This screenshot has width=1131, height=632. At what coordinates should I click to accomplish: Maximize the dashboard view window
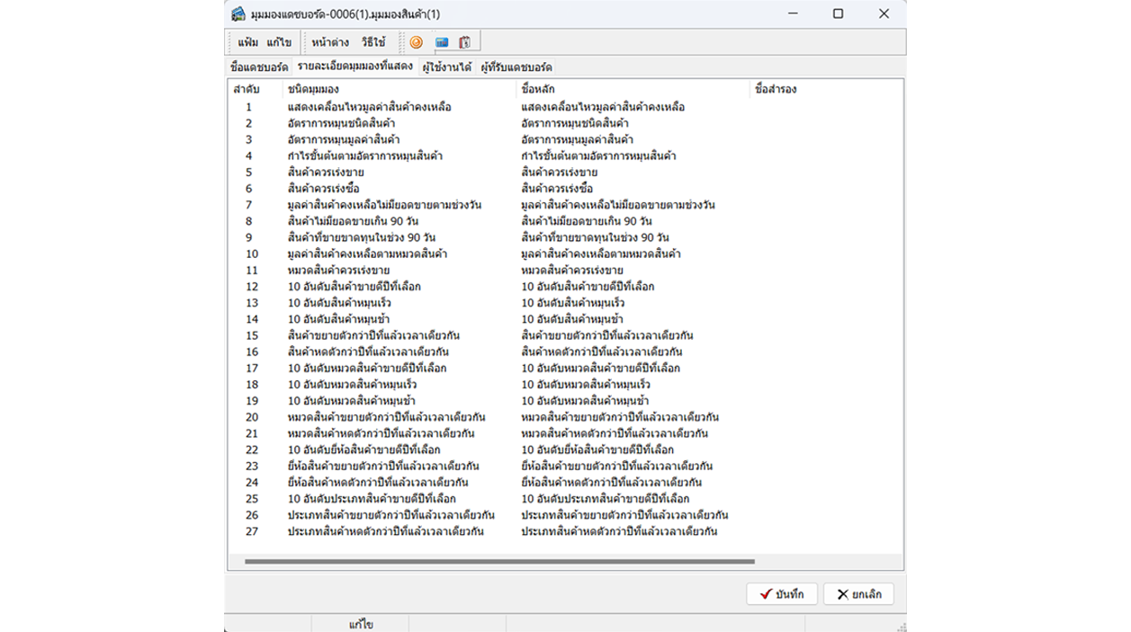(x=838, y=13)
